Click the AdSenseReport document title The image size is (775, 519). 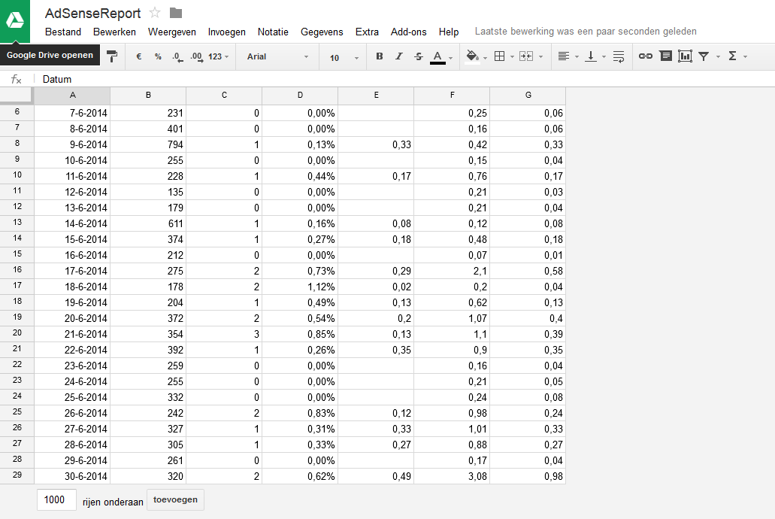(x=93, y=13)
